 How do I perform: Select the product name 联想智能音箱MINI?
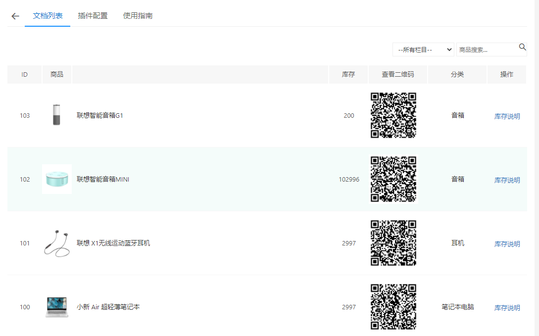(103, 179)
